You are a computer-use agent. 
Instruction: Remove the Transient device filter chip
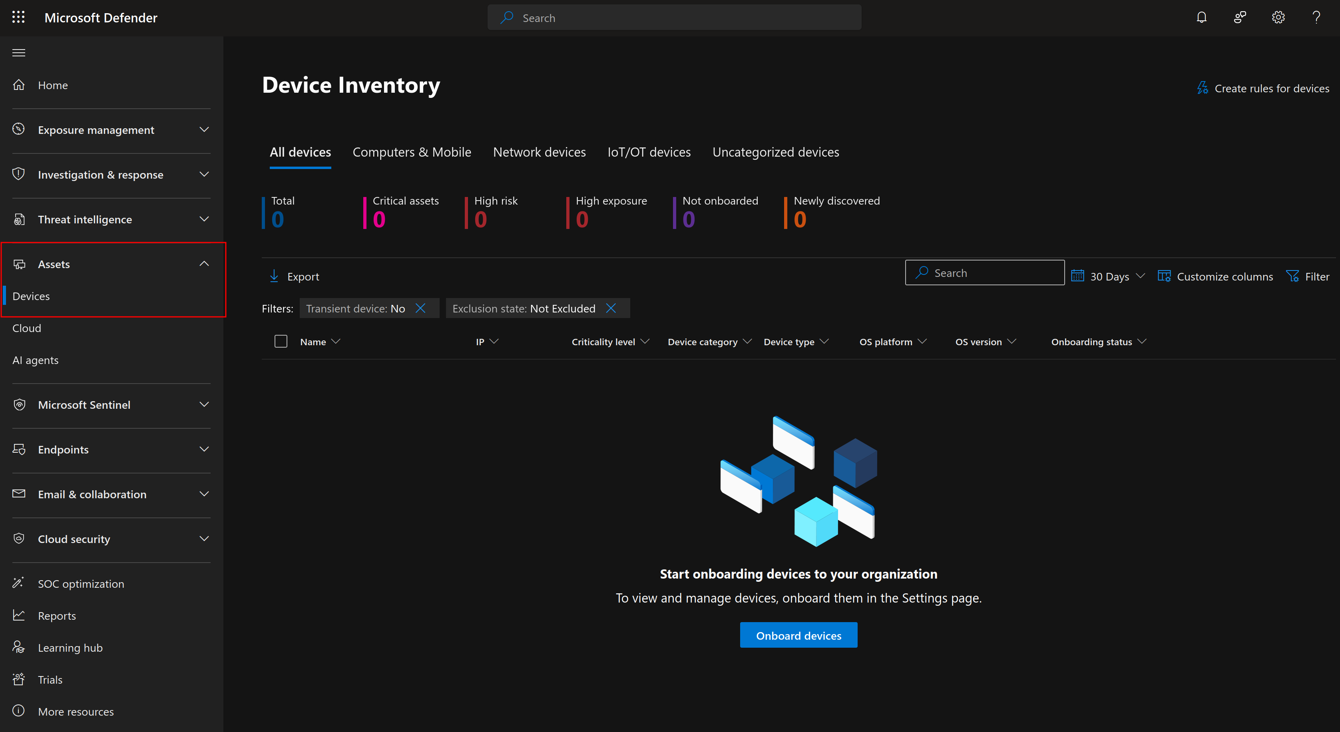pos(421,308)
